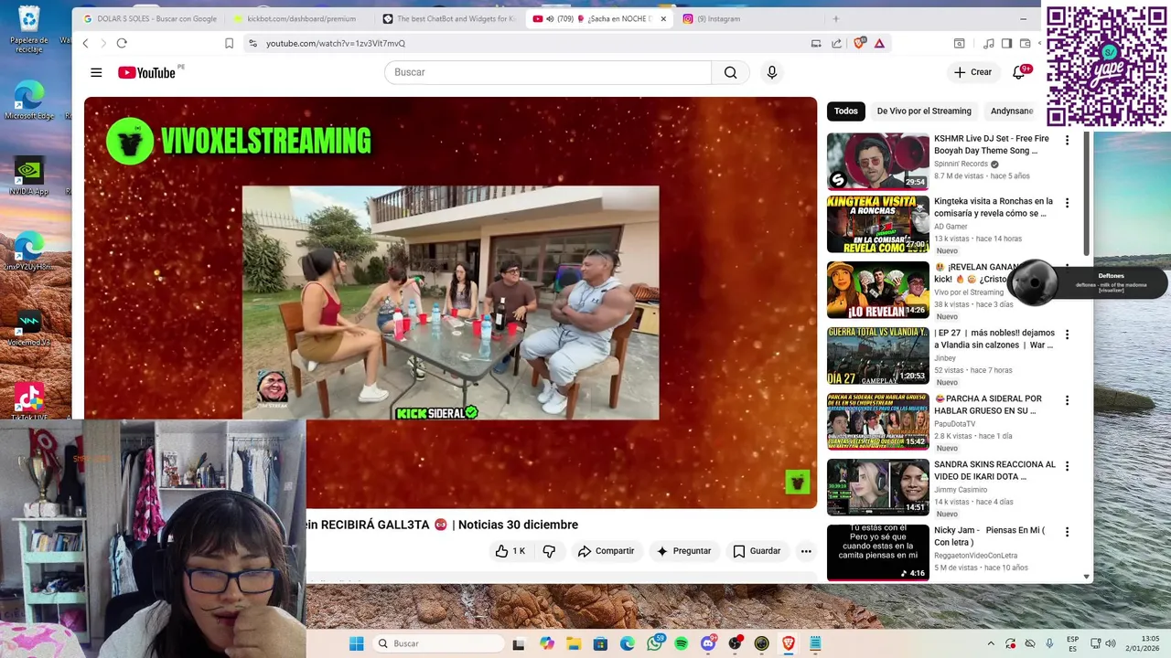Open Discord from the taskbar

pos(708,643)
